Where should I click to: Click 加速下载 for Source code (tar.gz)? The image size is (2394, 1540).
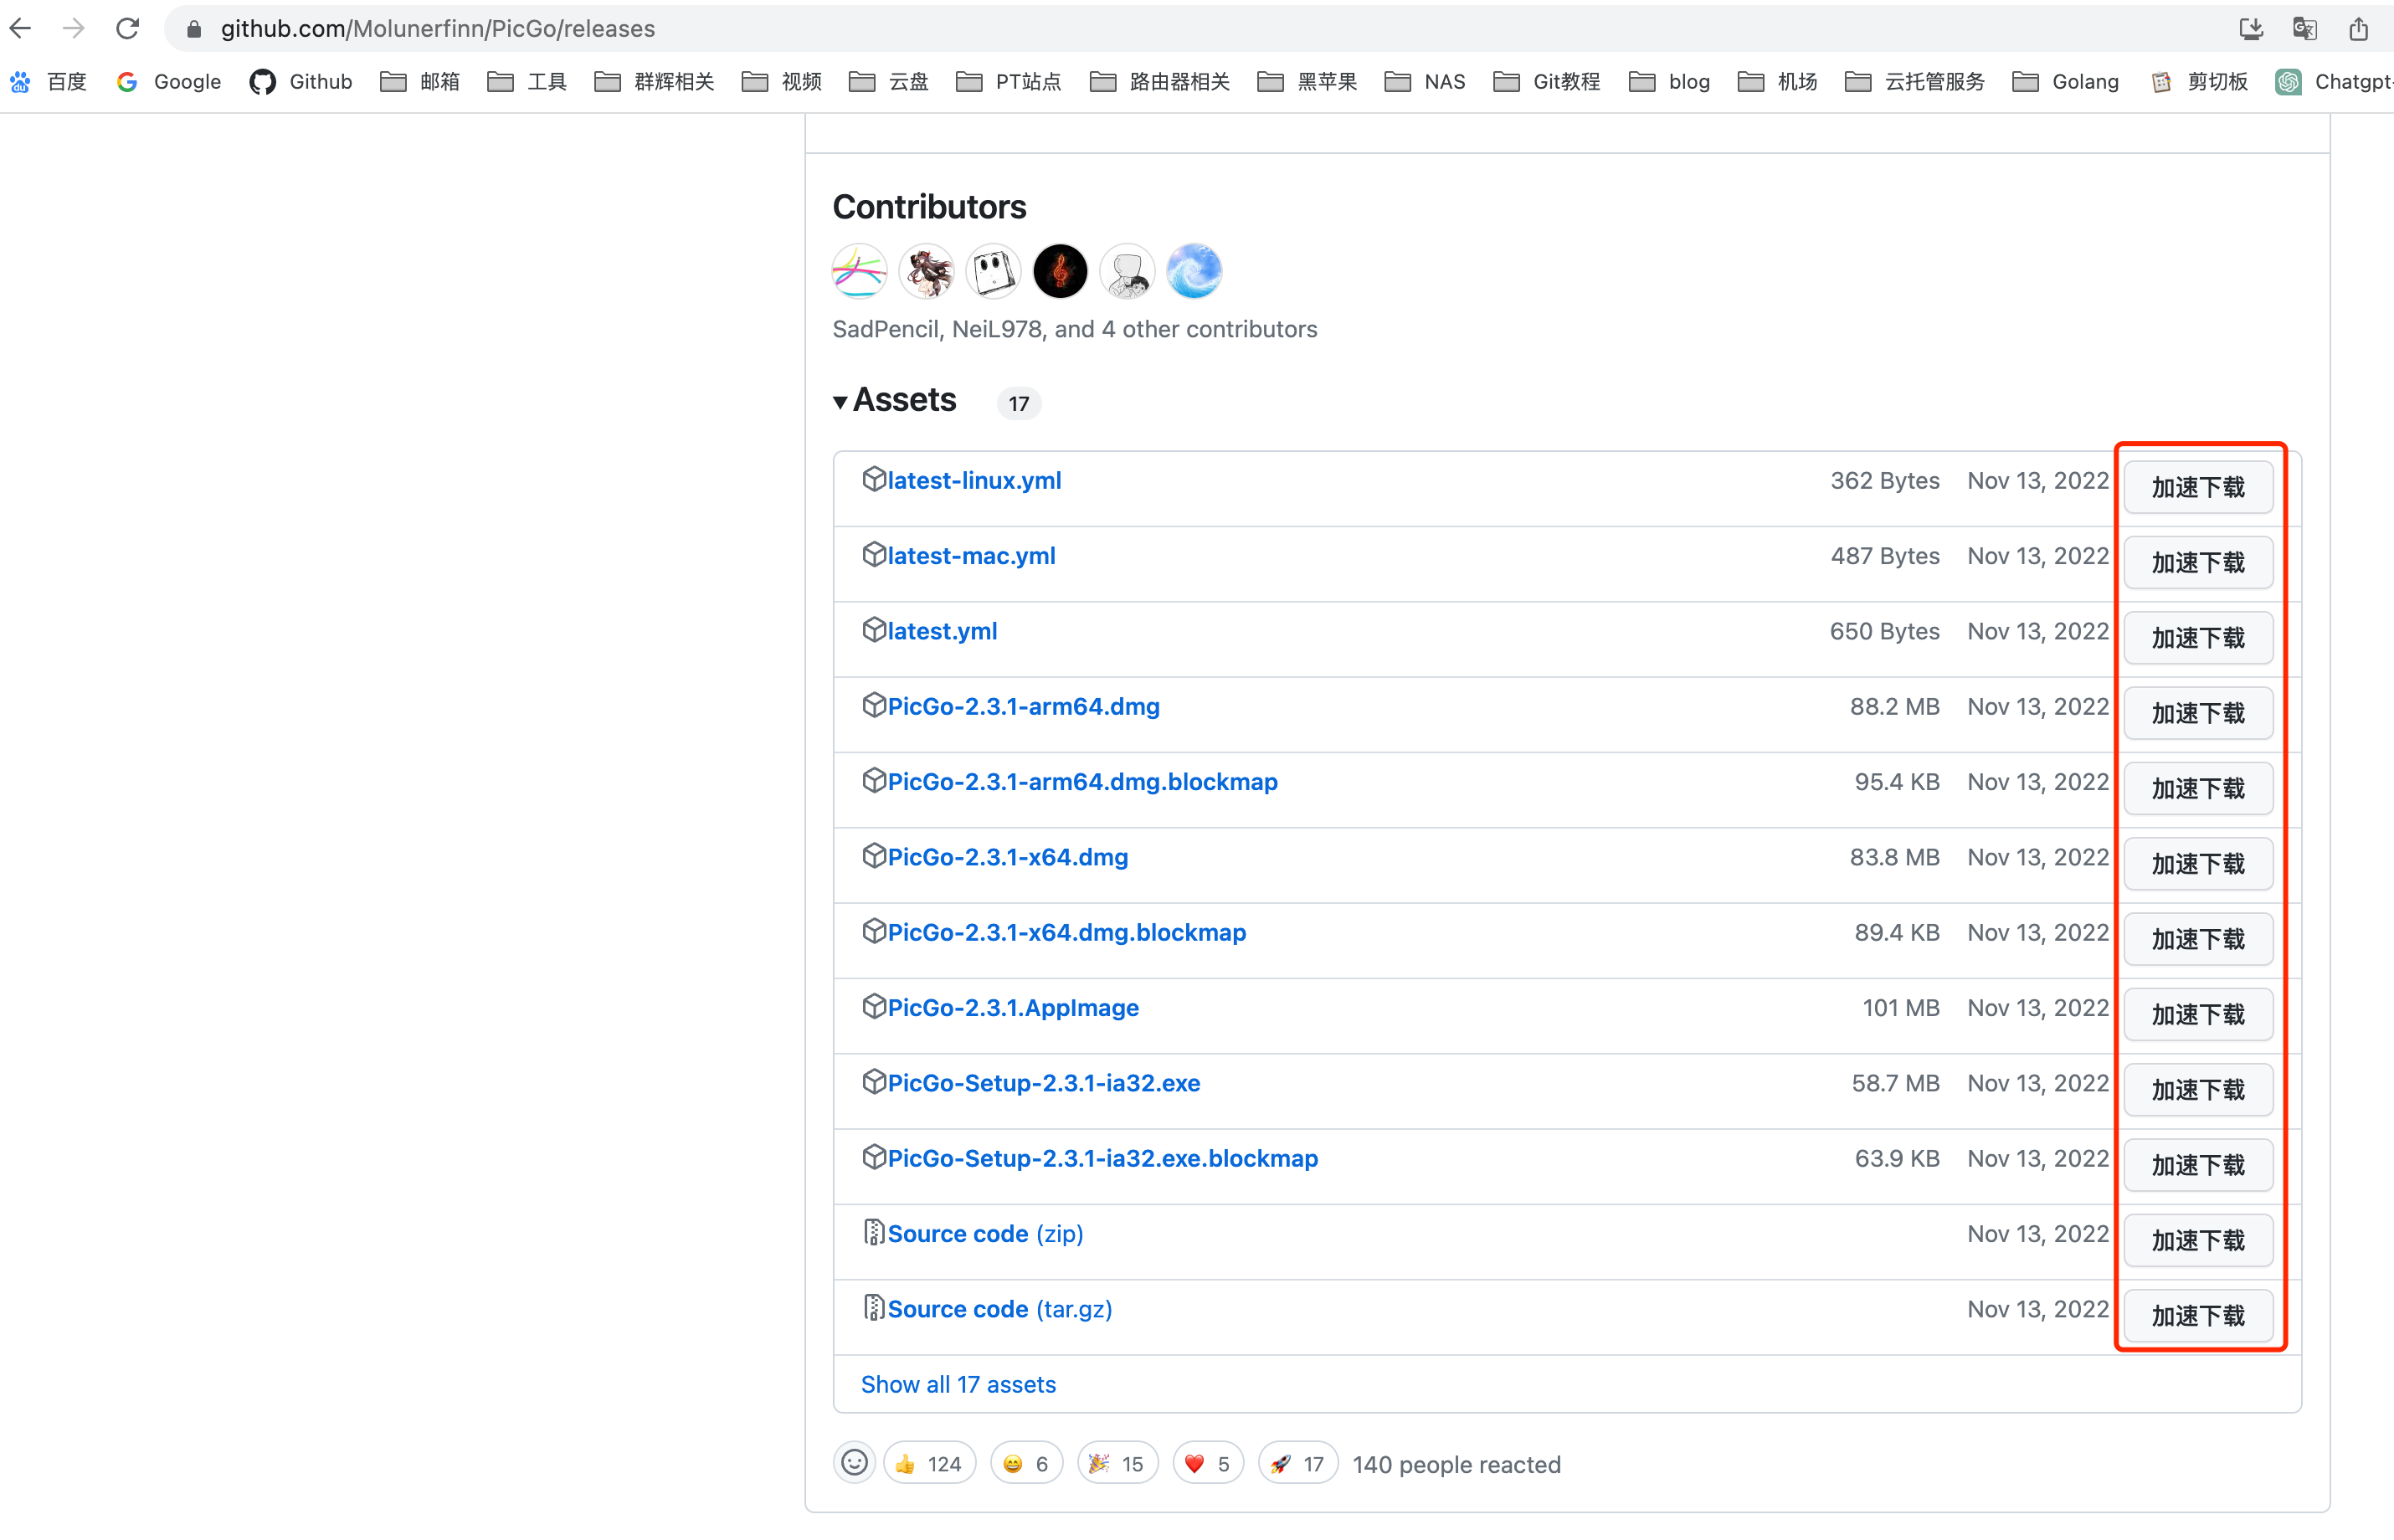[2198, 1315]
